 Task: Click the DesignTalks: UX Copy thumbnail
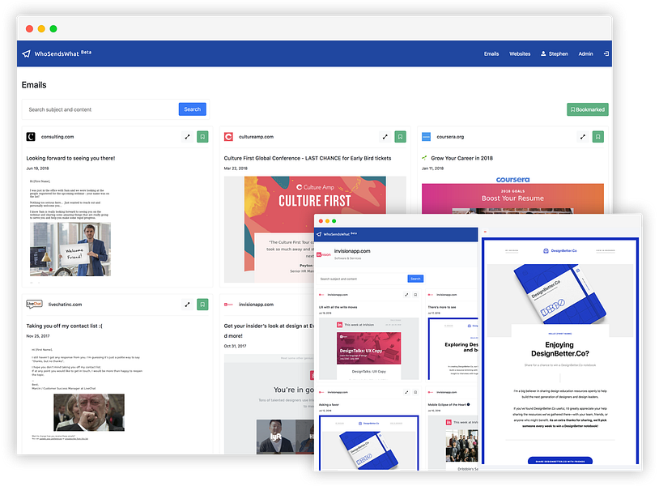tap(368, 348)
